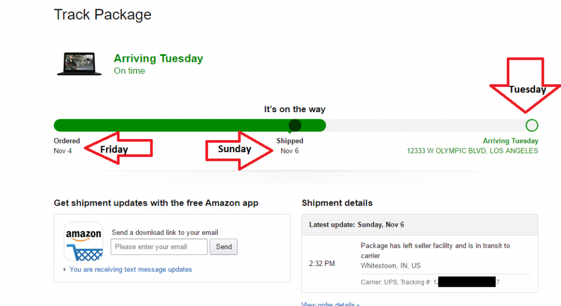Image resolution: width=561 pixels, height=306 pixels.
Task: Click the Amazon app cart icon
Action: [x=83, y=241]
